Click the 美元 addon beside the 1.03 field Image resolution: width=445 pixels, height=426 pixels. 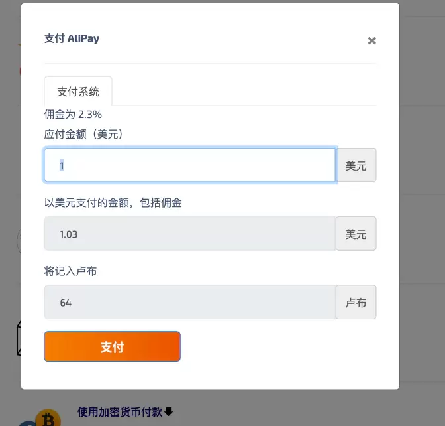(x=356, y=234)
